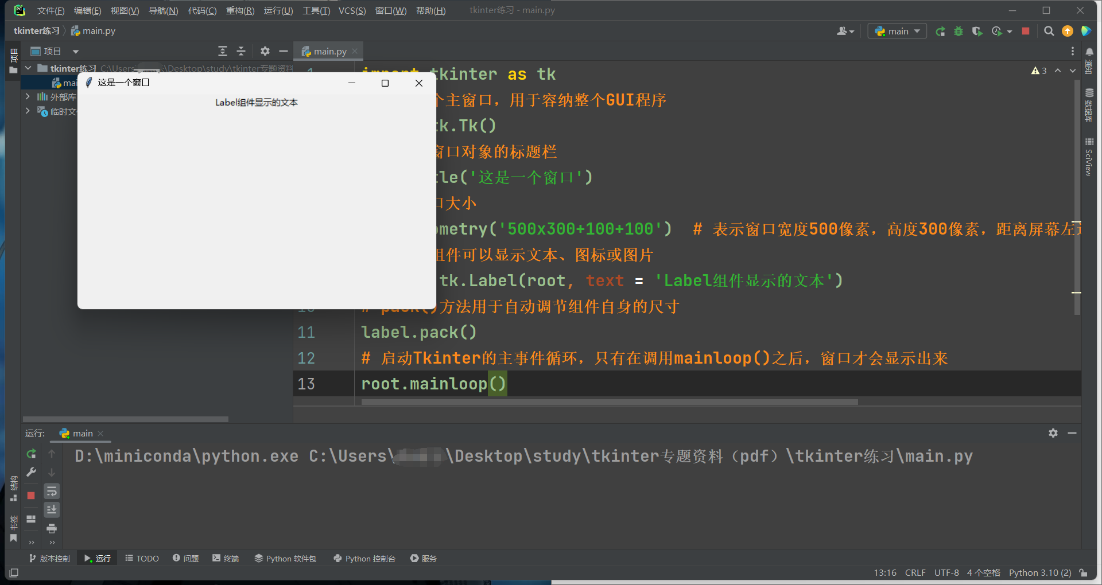Open the profiler run options dropdown arrow
The image size is (1102, 585).
[1010, 32]
